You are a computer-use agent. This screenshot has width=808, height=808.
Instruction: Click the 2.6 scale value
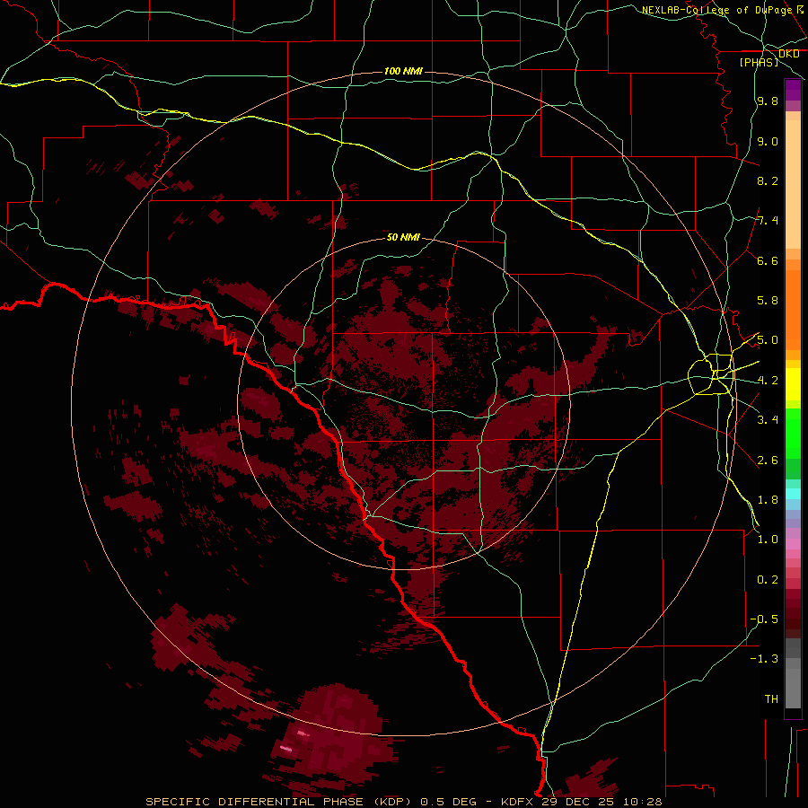coord(768,460)
